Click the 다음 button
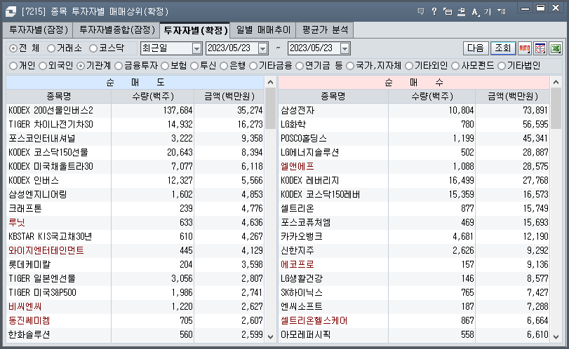The height and width of the screenshot is (349, 569). (476, 48)
